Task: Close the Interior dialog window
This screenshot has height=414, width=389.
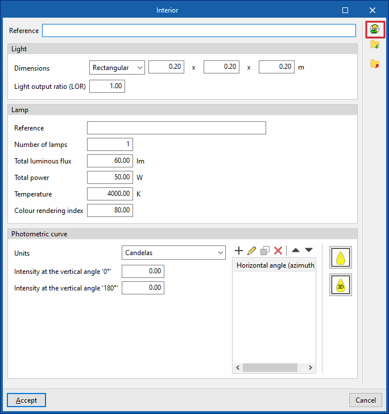Action: pos(373,10)
